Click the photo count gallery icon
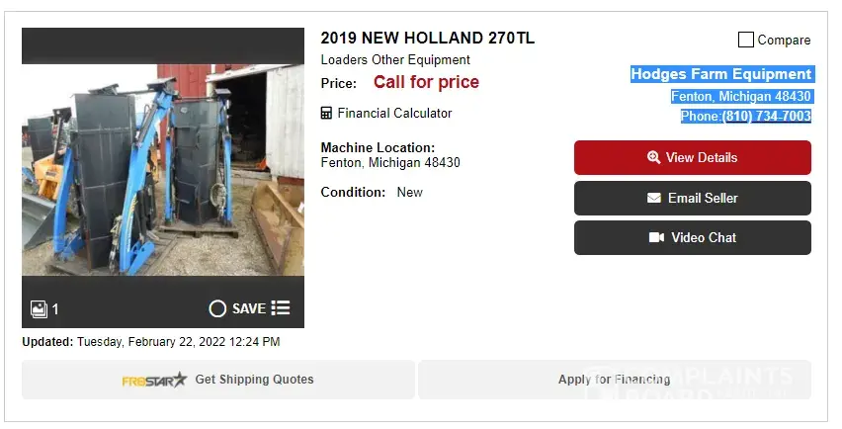 pyautogui.click(x=40, y=309)
